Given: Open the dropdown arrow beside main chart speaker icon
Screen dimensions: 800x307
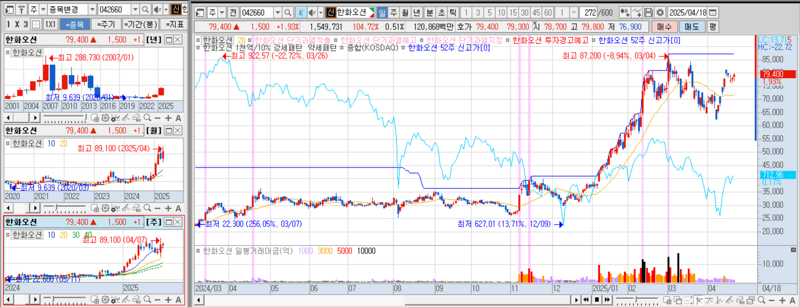Looking at the screenshot, I should [321, 13].
